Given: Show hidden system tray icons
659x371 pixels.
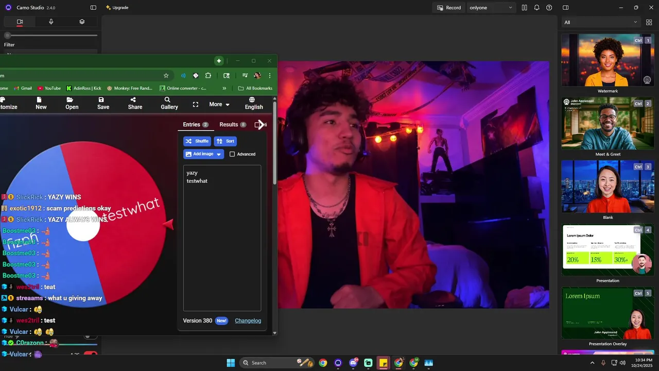Looking at the screenshot, I should [592, 363].
